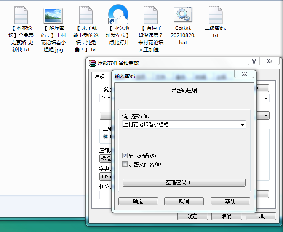The image size is (283, 232).
Task: Enable the 加密文件名 checkbox
Action: point(125,164)
